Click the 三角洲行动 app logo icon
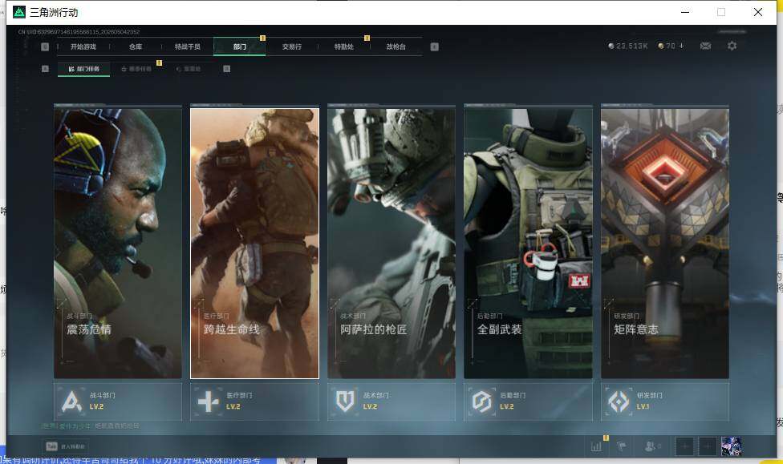This screenshot has width=783, height=464. 19,12
